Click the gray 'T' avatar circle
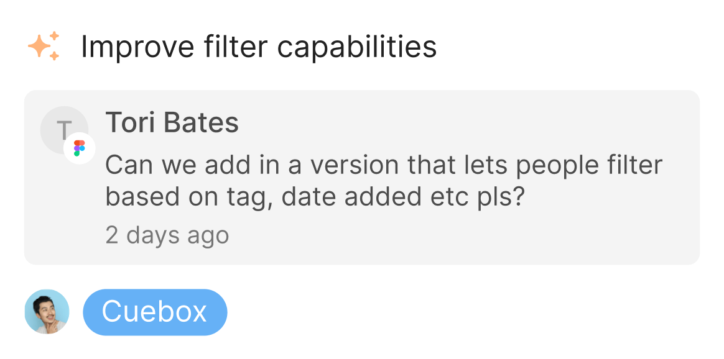This screenshot has height=359, width=724. 60,129
